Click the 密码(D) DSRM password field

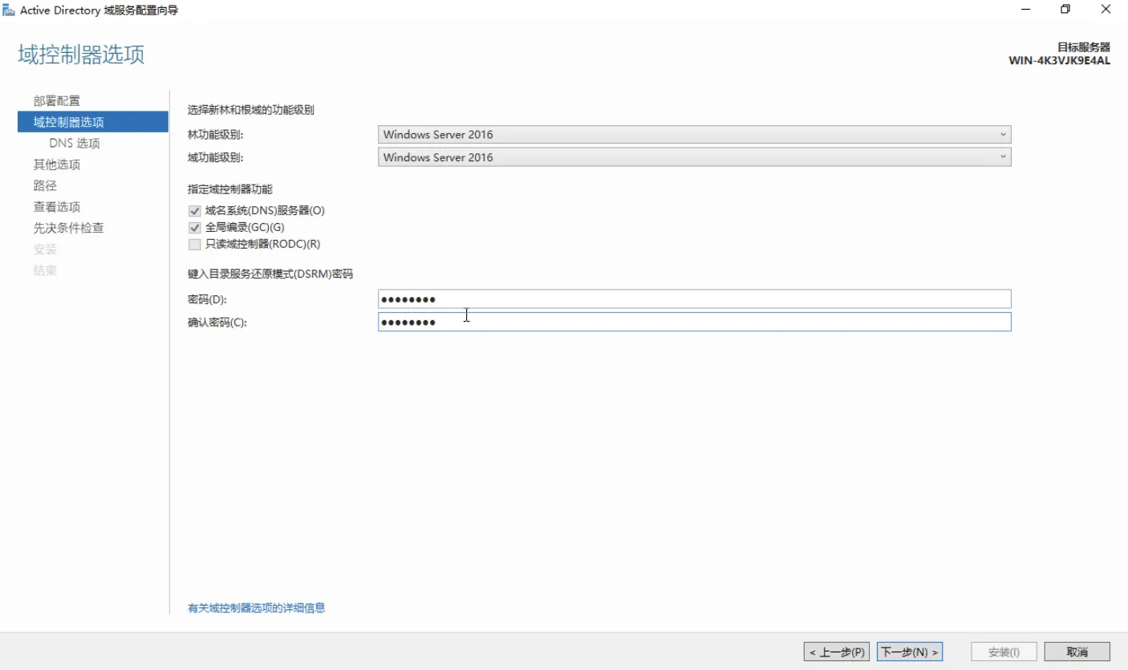point(694,299)
